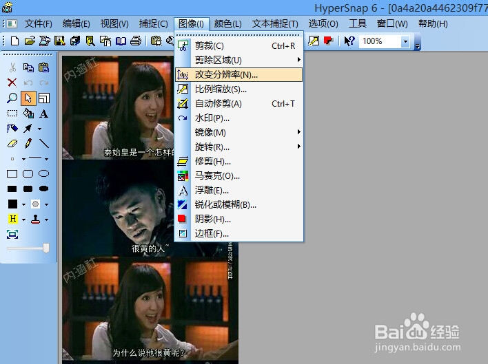This screenshot has height=364, width=488.
Task: Open the 颜色(L) menu
Action: point(228,23)
